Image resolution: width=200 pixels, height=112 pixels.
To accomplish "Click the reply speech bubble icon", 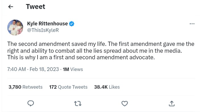I will click(31, 103).
